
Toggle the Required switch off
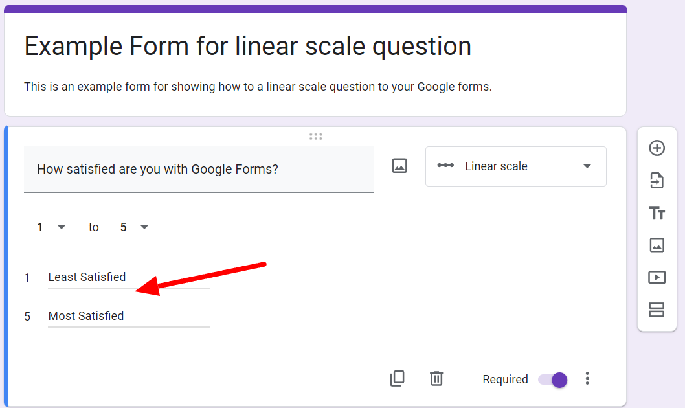(554, 380)
